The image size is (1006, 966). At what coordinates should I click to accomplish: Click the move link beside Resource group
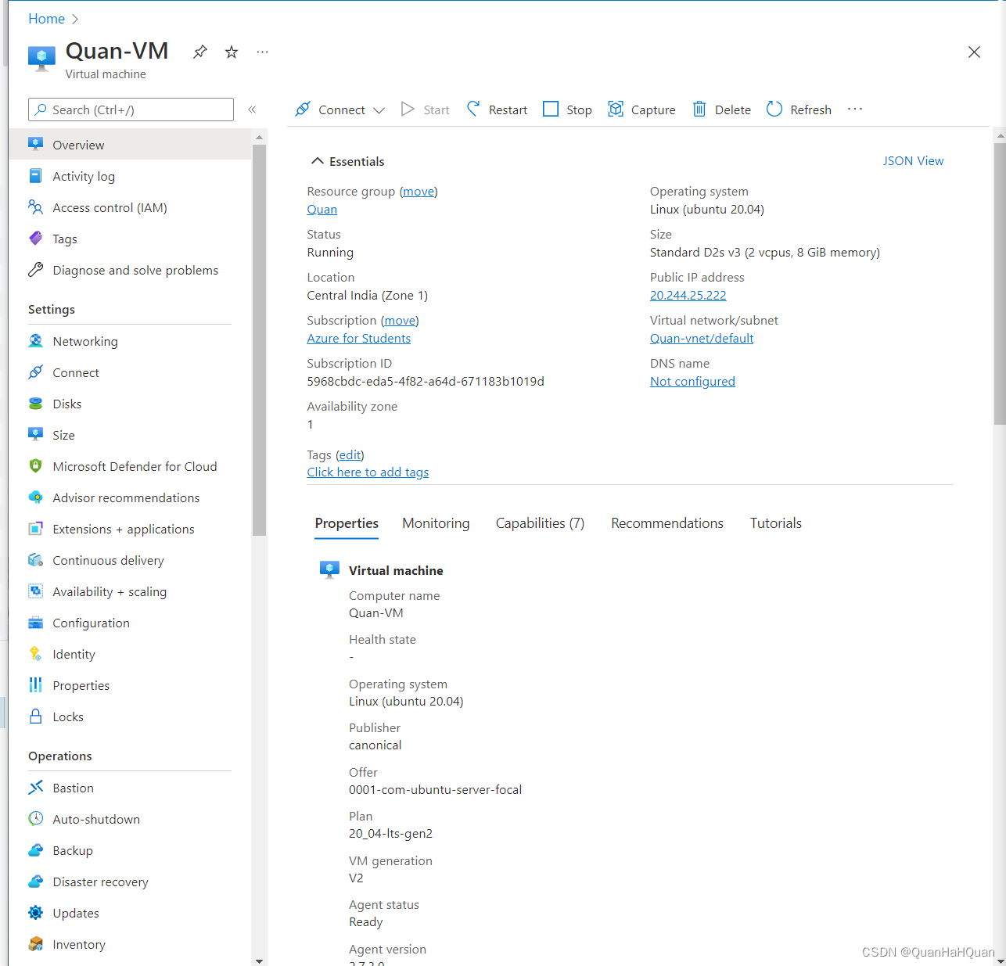pyautogui.click(x=419, y=192)
